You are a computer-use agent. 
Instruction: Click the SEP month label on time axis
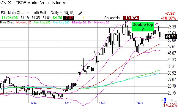click(68, 103)
